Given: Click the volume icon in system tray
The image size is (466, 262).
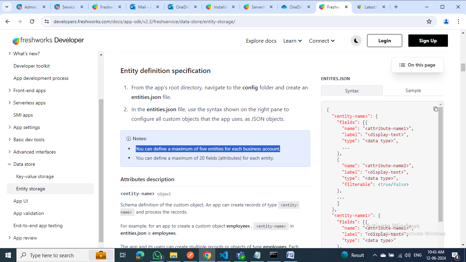Looking at the screenshot, I should (x=407, y=255).
